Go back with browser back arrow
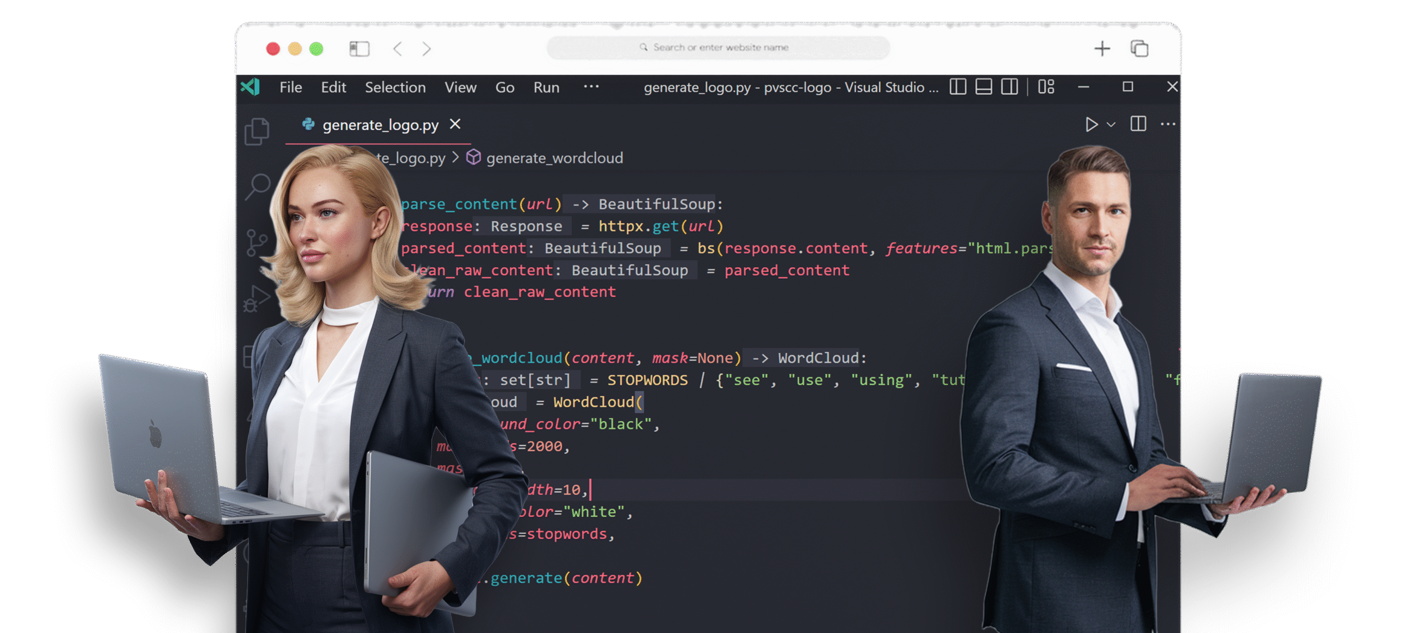Viewport: 1421px width, 633px height. [397, 49]
